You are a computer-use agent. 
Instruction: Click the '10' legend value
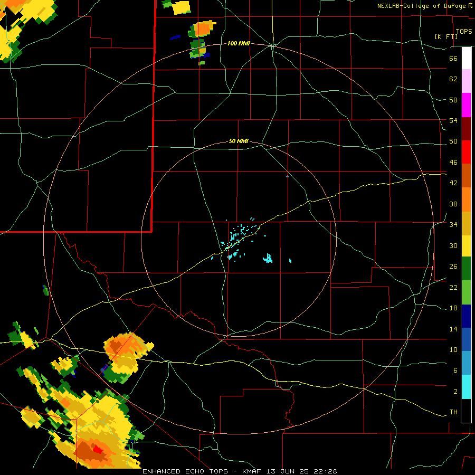pos(453,350)
